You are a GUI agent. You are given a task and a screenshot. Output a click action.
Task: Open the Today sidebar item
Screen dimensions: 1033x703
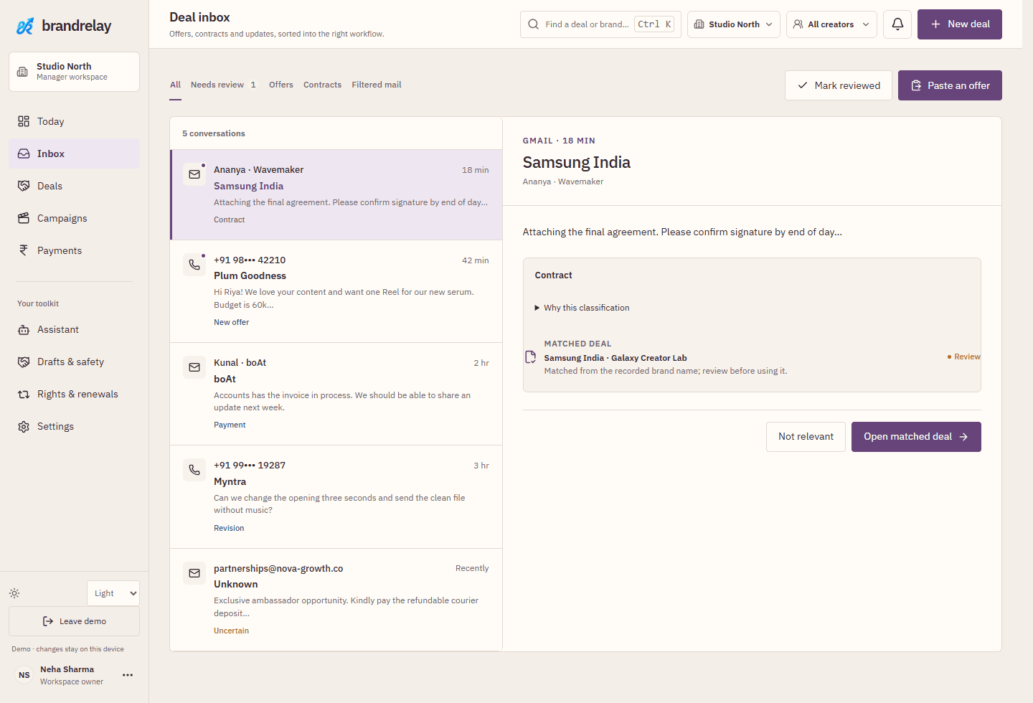point(74,121)
